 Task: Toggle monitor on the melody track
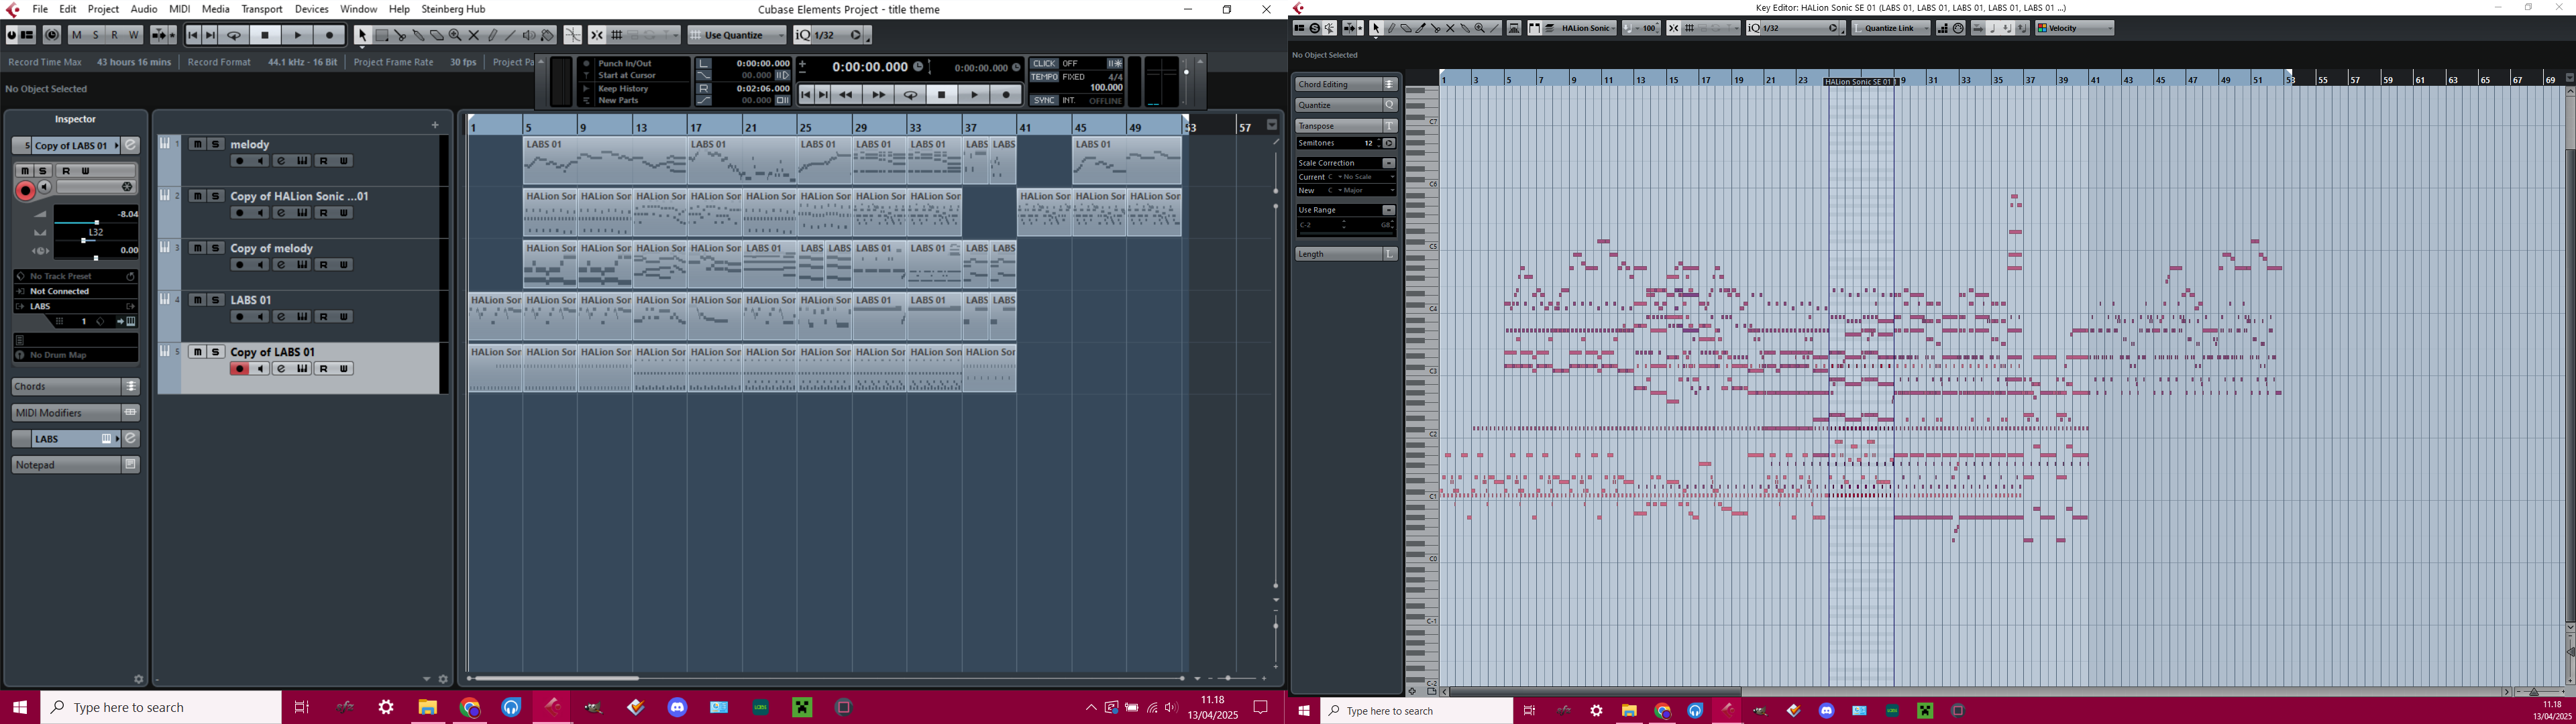(260, 161)
